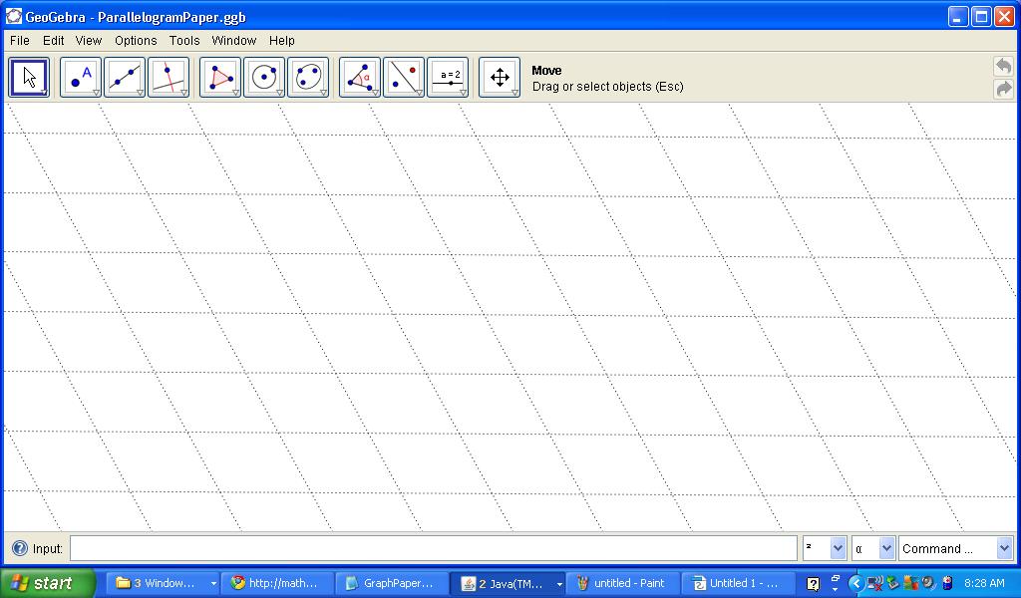The width and height of the screenshot is (1021, 598).
Task: Open the Window menu
Action: [x=233, y=40]
